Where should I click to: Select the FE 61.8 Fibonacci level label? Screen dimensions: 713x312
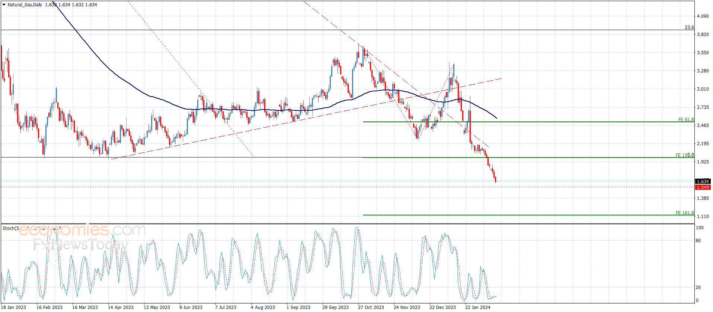pyautogui.click(x=686, y=120)
